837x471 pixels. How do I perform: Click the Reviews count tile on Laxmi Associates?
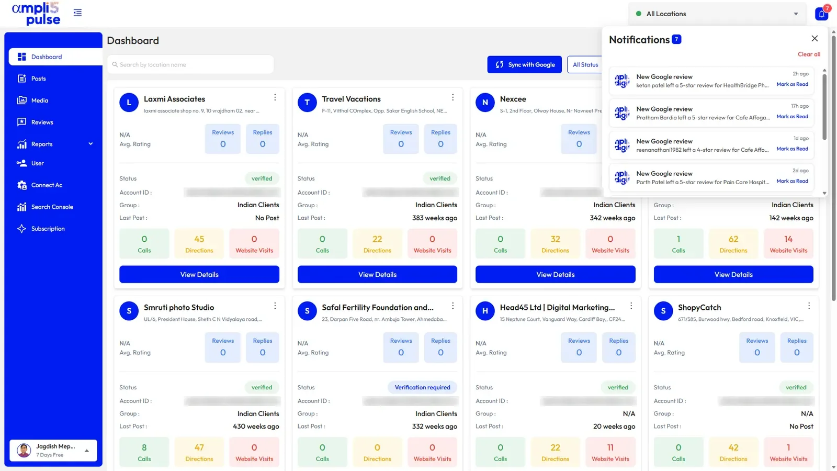pyautogui.click(x=223, y=139)
